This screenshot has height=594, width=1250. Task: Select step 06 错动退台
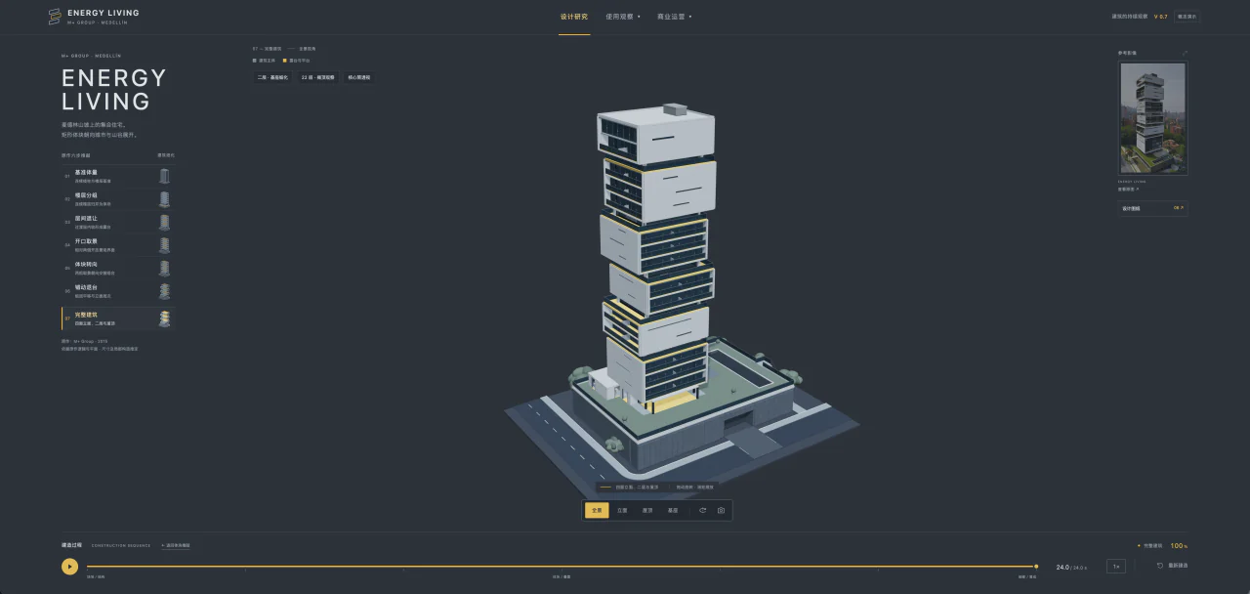click(117, 291)
